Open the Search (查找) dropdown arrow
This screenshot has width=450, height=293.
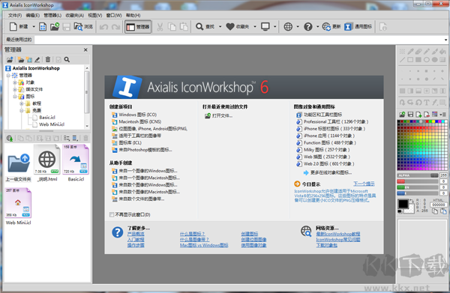220,27
